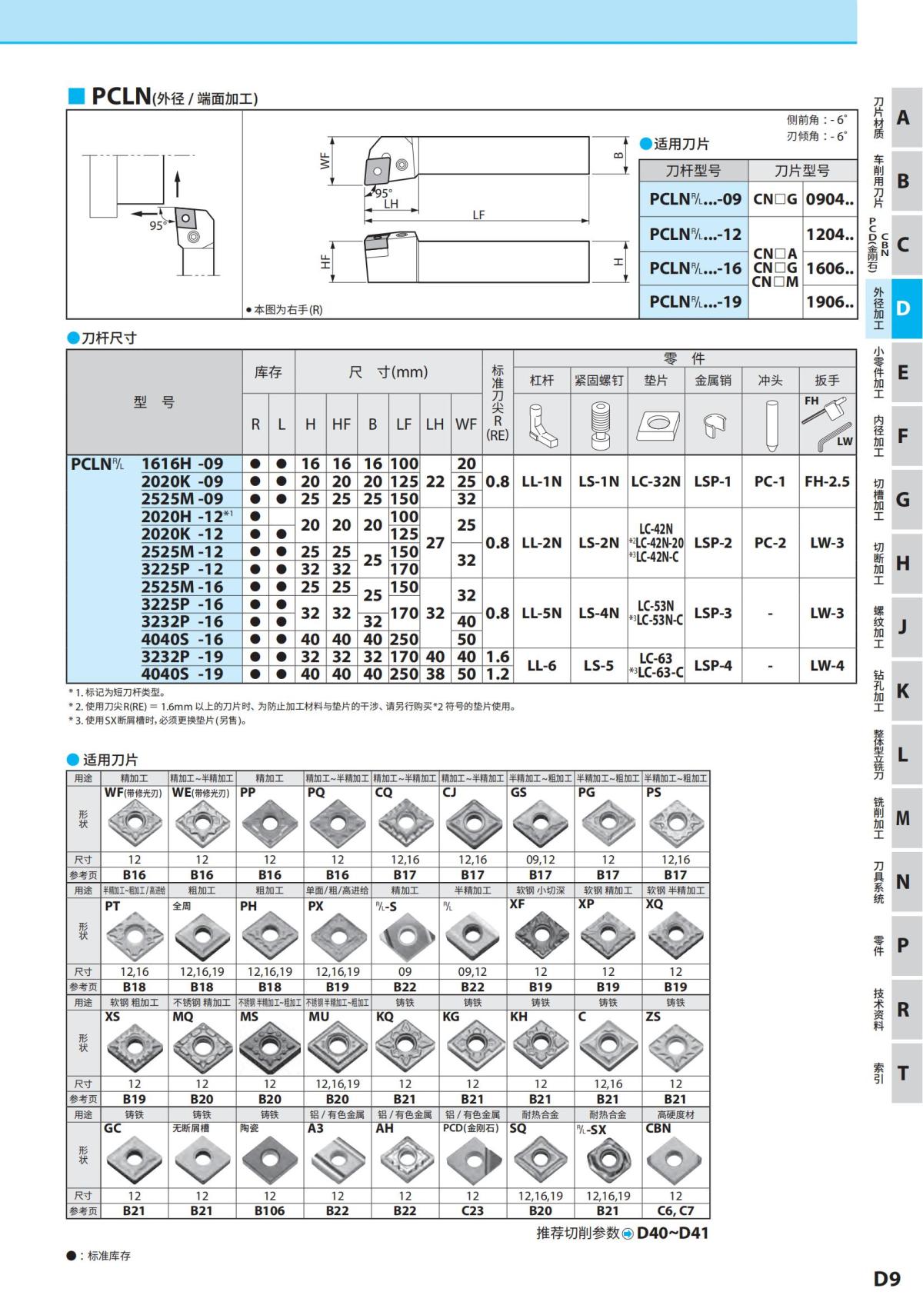
Task: Click the punch (冲头) part icon
Action: (771, 425)
